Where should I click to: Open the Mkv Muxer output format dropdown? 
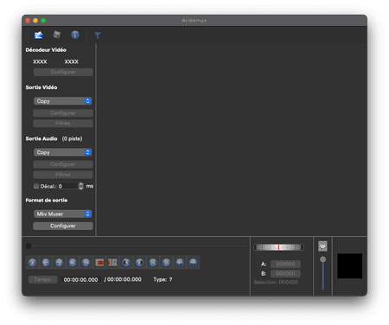[x=63, y=213]
